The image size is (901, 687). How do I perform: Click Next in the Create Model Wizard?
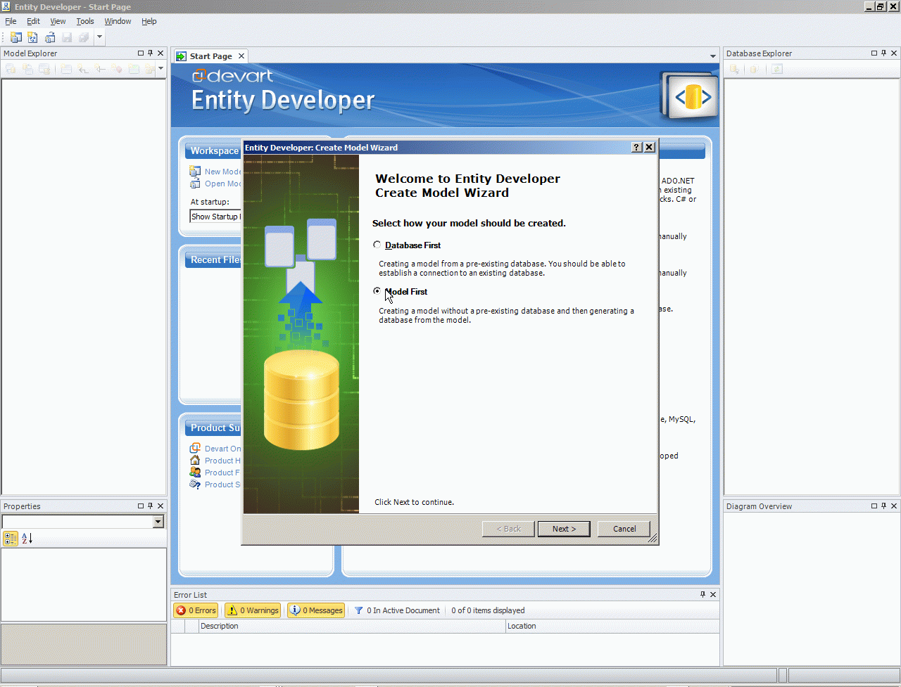[x=564, y=529]
